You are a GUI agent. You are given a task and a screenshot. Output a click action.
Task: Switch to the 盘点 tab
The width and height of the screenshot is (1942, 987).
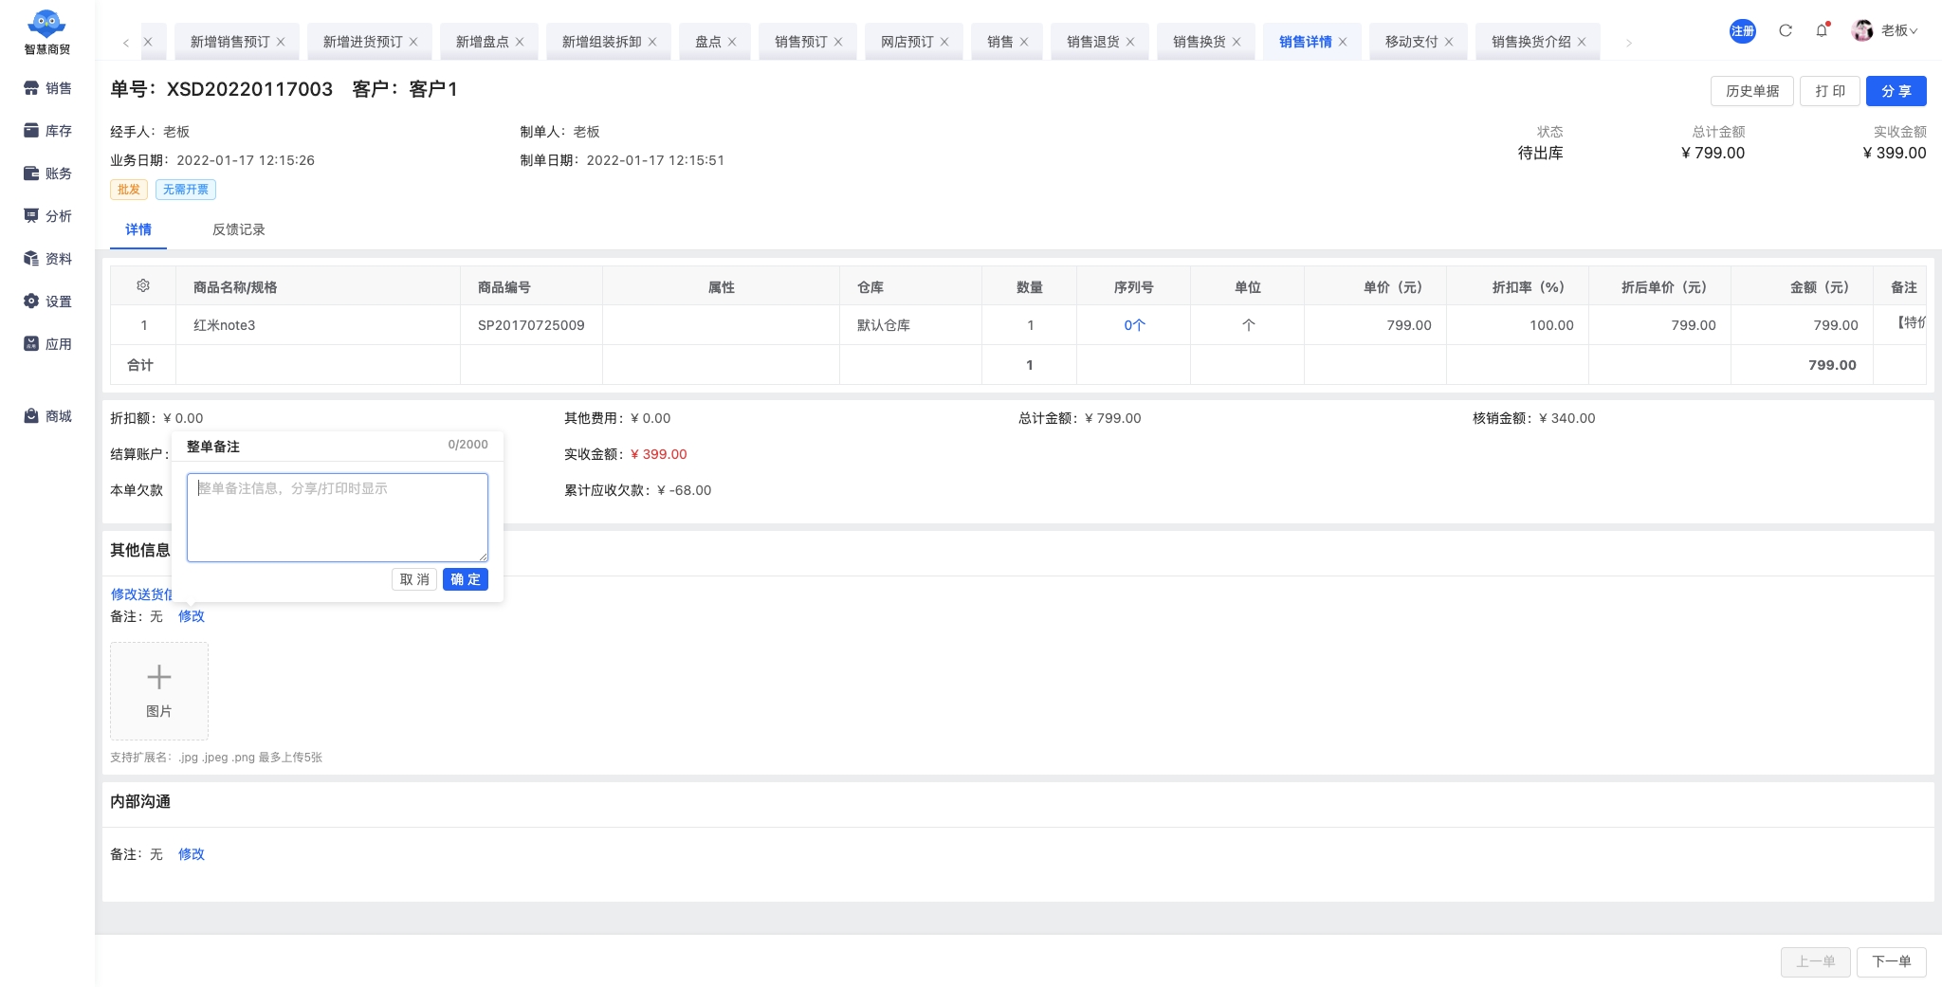pos(708,42)
